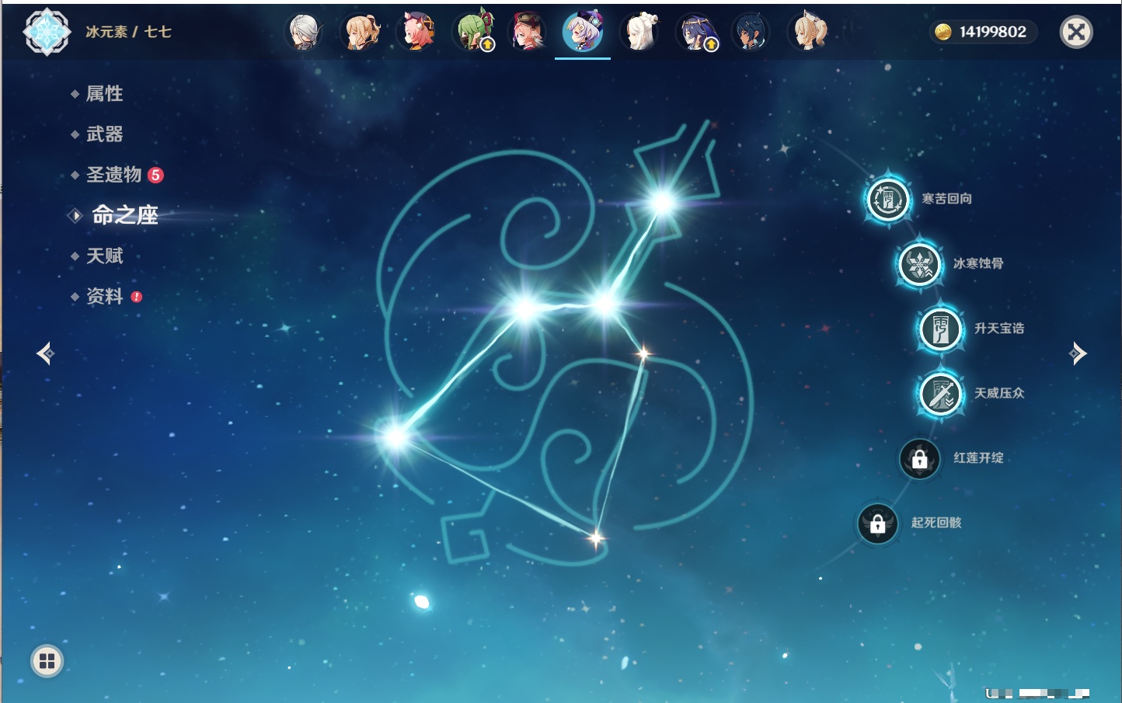Click the 升天宝诰 label text

(999, 329)
